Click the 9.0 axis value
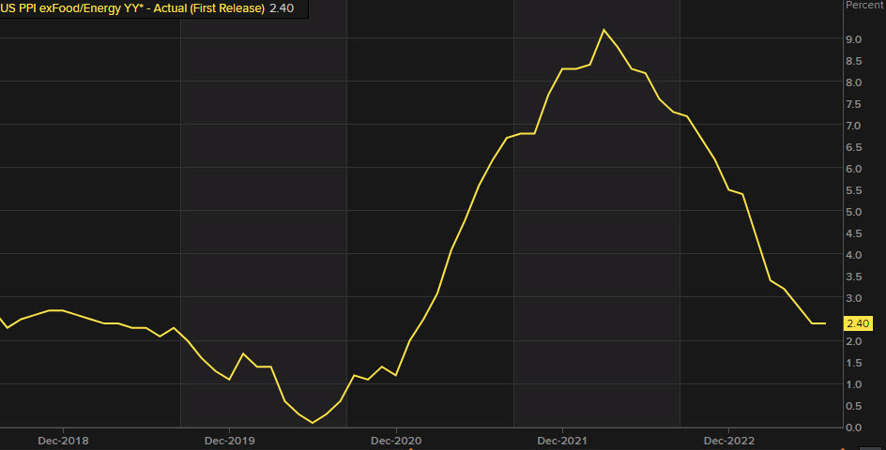Screen dimensions: 886x450 tap(854, 39)
